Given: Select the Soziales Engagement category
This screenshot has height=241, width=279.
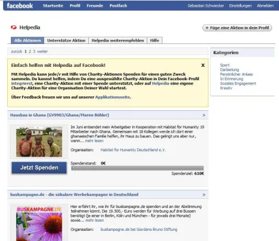Looking at the screenshot, I should point(238,84).
